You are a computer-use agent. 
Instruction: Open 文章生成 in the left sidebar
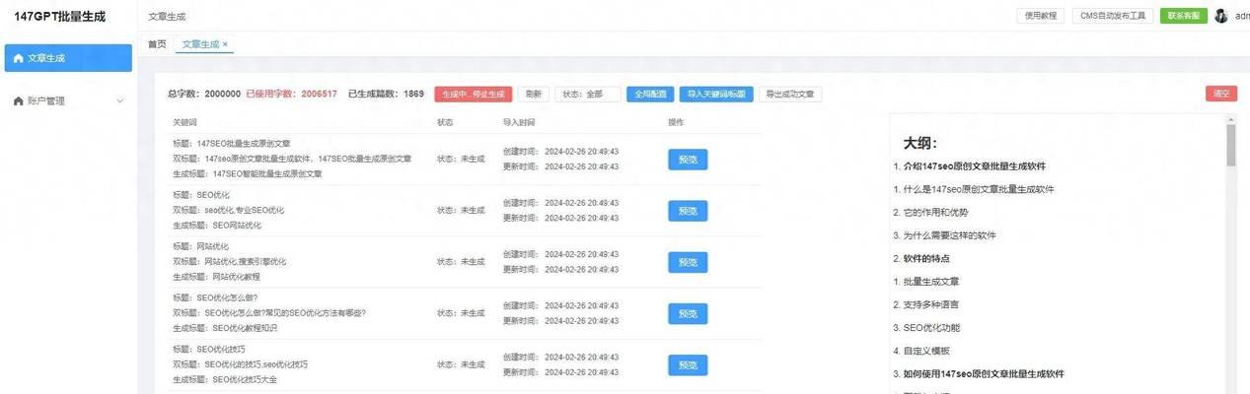(68, 58)
